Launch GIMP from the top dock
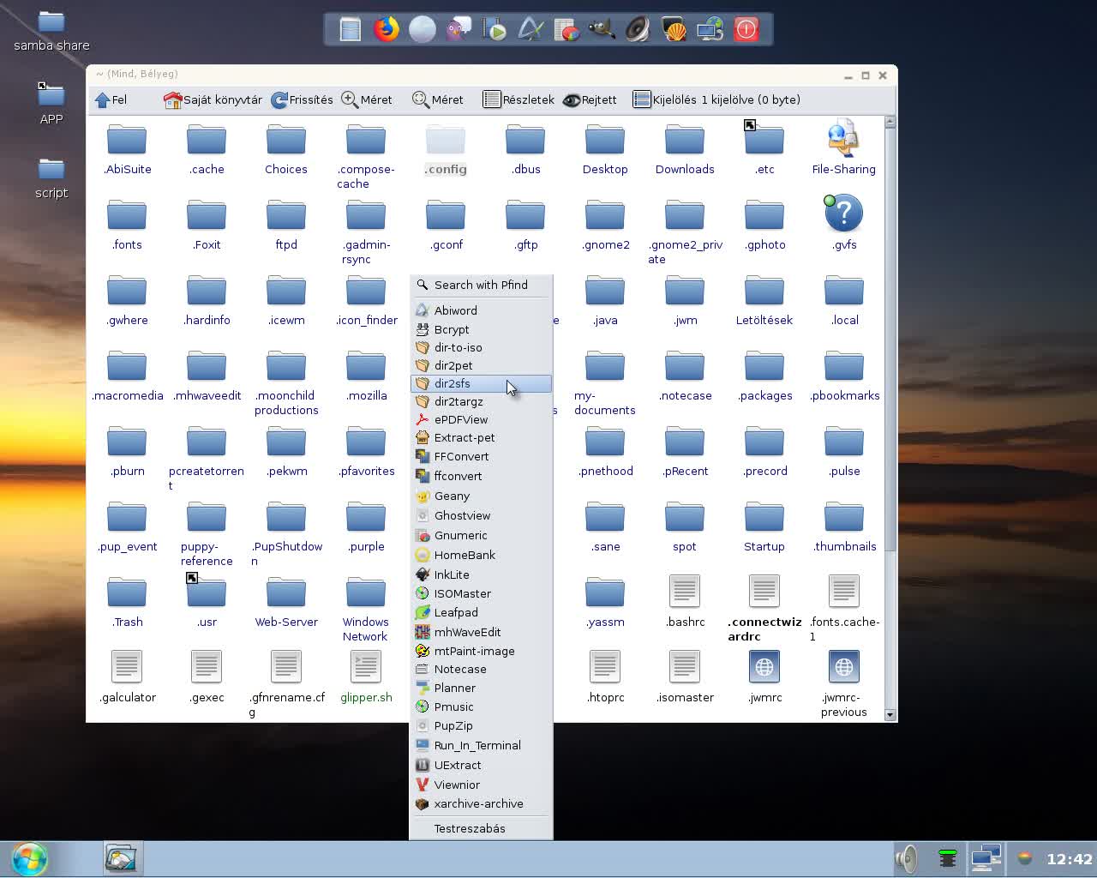This screenshot has height=878, width=1097. tap(602, 29)
